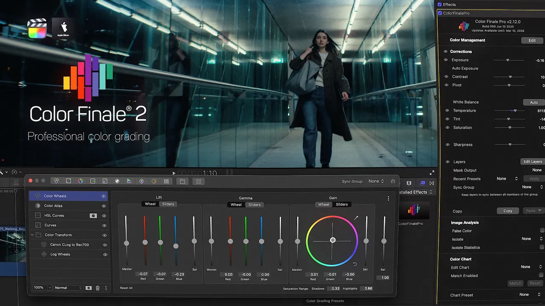
Task: Open layer list three-dot menu
Action: coord(106,288)
